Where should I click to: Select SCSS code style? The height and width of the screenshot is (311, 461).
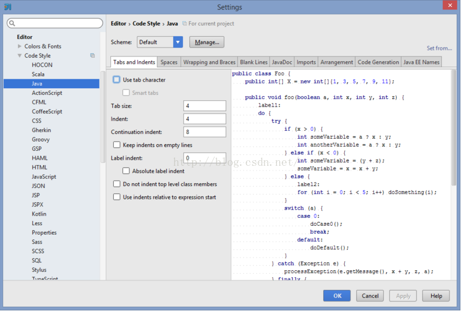tap(38, 251)
